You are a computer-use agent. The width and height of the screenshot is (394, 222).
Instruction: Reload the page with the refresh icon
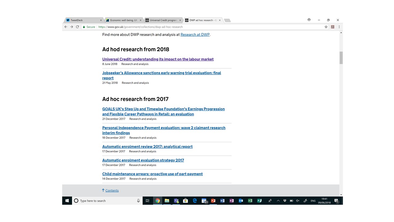tap(77, 27)
